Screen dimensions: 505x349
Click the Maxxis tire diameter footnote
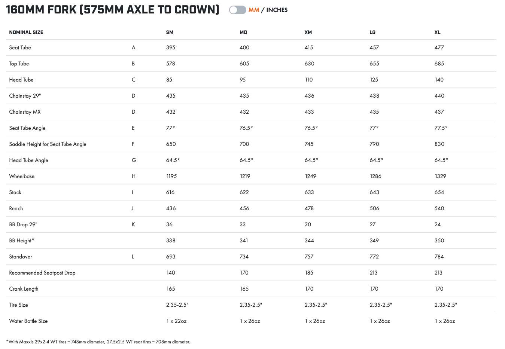click(98, 342)
